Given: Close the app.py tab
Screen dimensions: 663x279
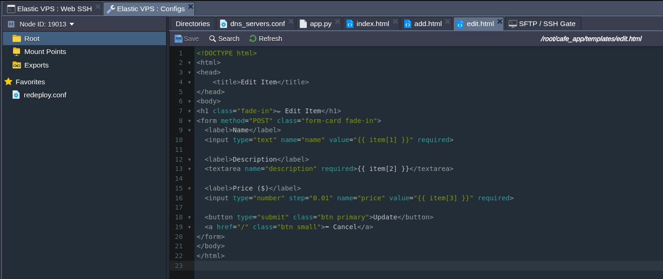Looking at the screenshot, I should pyautogui.click(x=338, y=21).
